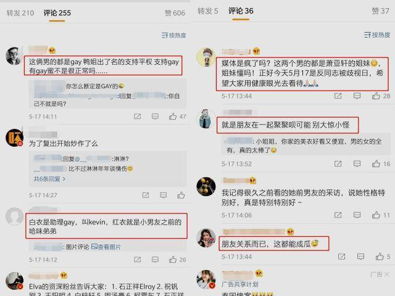Forward the comment posted at 5-17 14:06
This screenshot has height=296, width=395.
tap(338, 215)
